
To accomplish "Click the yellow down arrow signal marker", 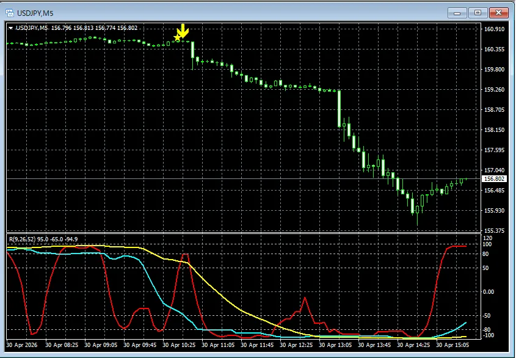I will [x=183, y=30].
